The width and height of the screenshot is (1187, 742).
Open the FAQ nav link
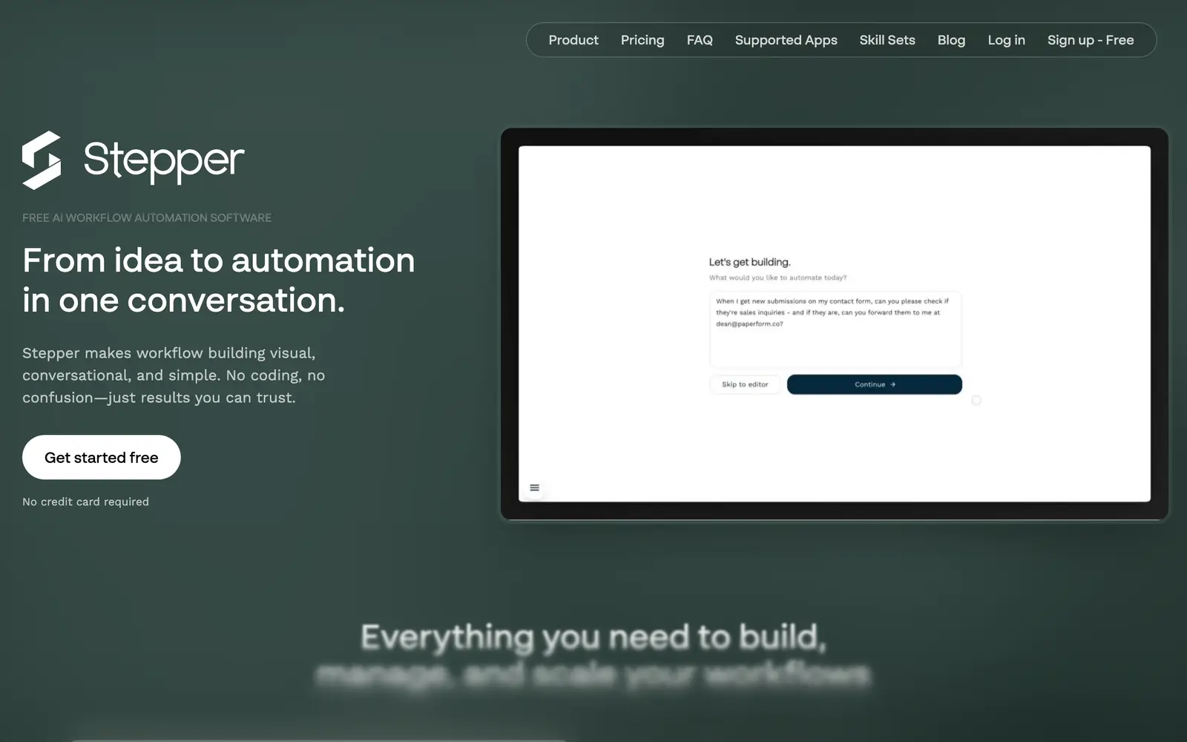(x=700, y=40)
